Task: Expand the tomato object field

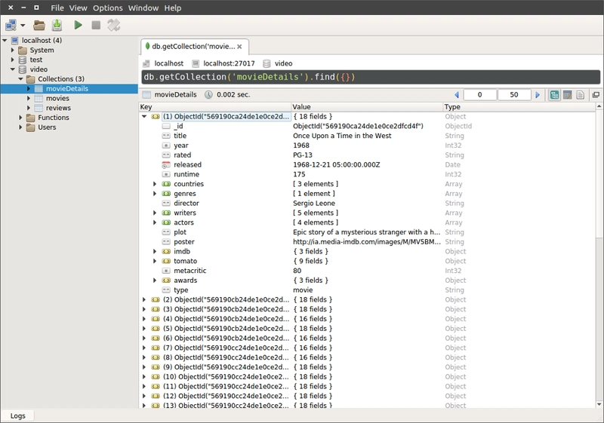Action: coord(155,261)
